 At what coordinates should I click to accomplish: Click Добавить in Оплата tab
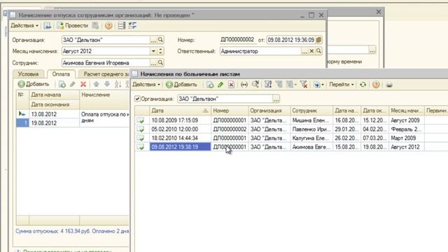(34, 84)
